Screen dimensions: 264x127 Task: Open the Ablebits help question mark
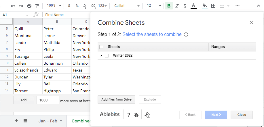(x=129, y=115)
